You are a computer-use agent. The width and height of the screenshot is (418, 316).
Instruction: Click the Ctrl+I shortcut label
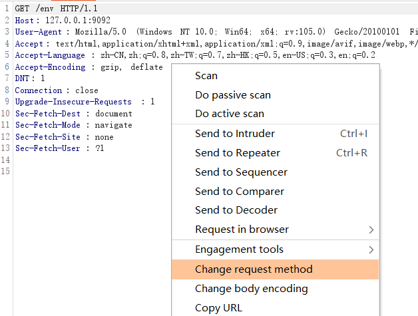[353, 134]
